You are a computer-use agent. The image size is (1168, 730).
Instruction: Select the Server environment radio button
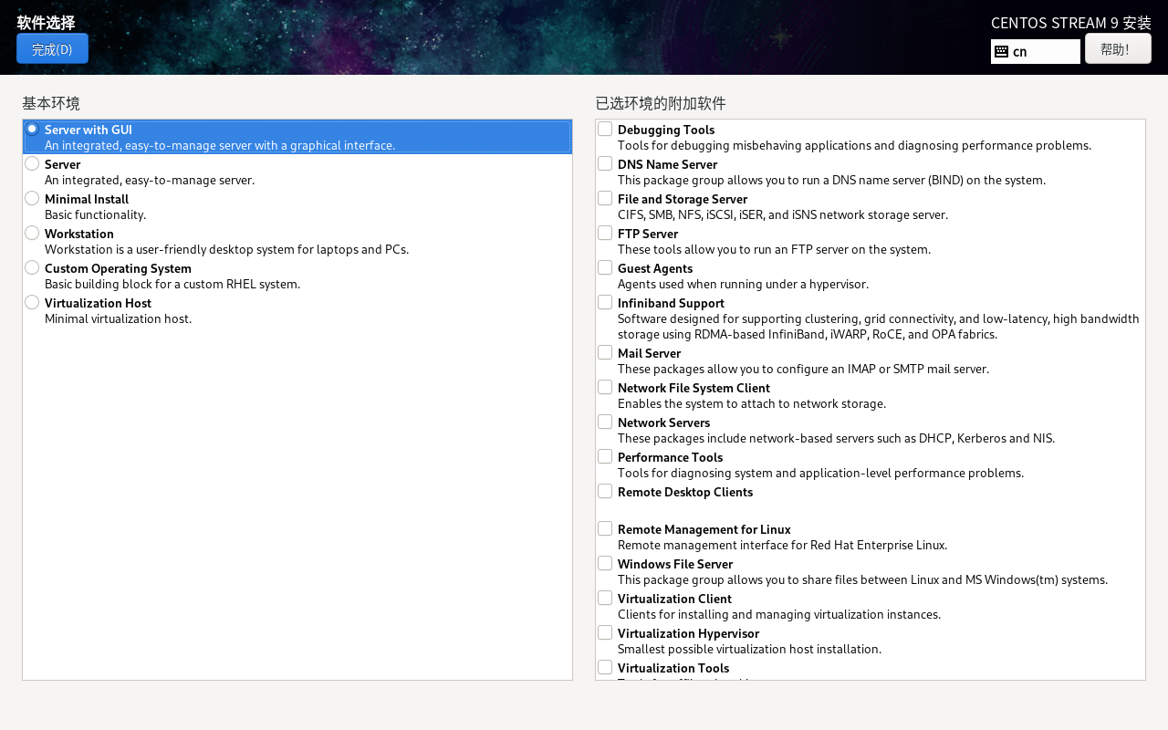(32, 163)
